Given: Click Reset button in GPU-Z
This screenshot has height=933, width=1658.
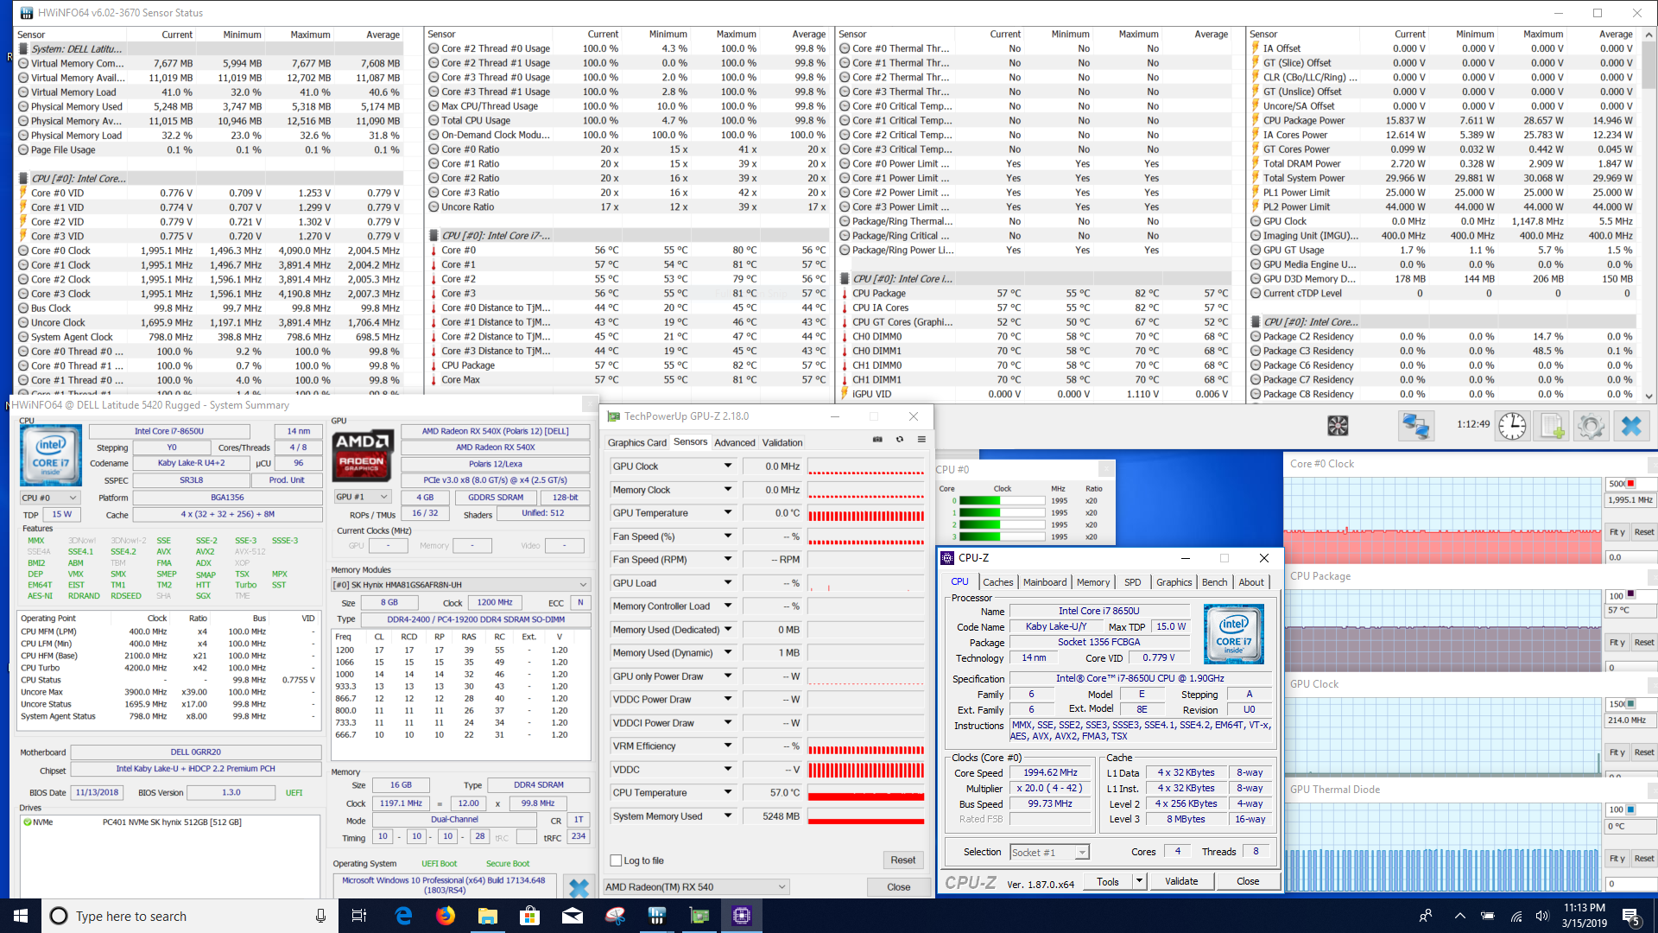Looking at the screenshot, I should tap(903, 860).
